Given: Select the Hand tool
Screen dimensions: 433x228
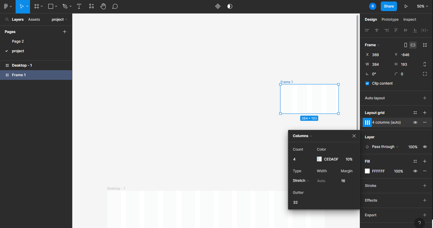Looking at the screenshot, I should point(103,6).
